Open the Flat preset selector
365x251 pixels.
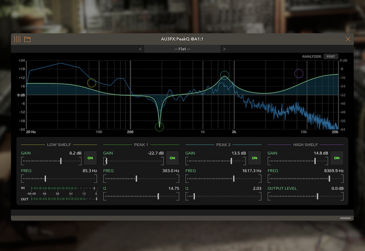tap(182, 49)
